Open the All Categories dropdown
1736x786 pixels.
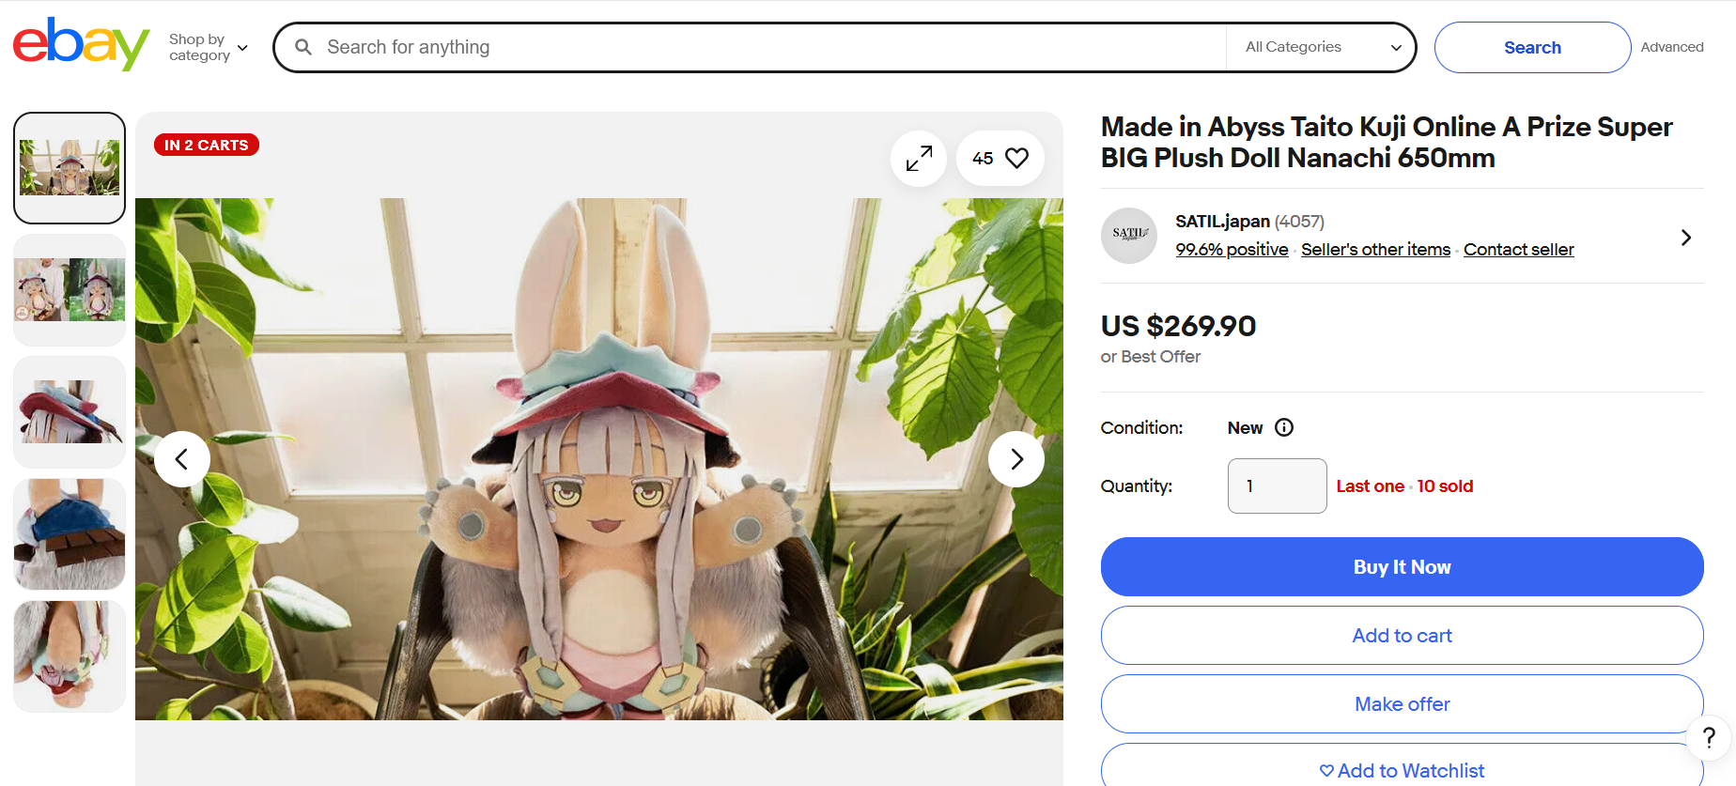point(1321,47)
